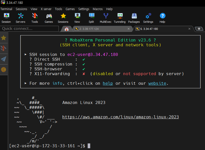Click the View toolbar icon

77,18
